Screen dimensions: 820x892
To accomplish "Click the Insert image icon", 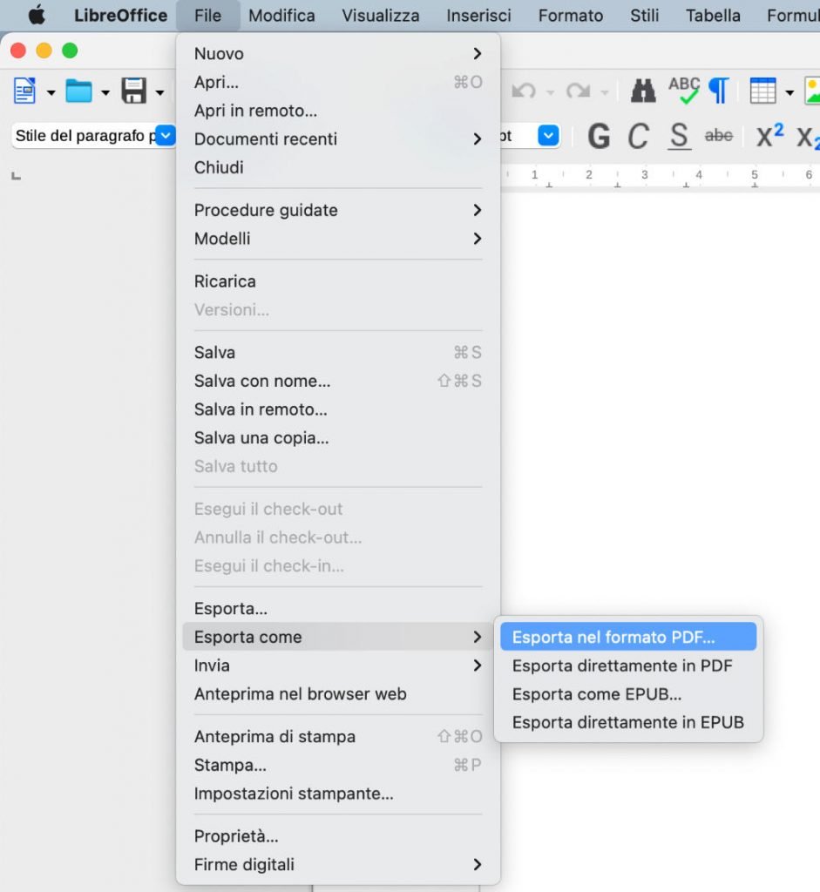I will click(x=813, y=91).
